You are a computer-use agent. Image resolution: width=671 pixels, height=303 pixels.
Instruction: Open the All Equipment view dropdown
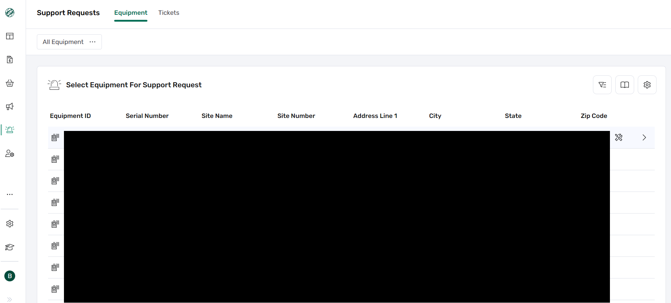pyautogui.click(x=69, y=42)
